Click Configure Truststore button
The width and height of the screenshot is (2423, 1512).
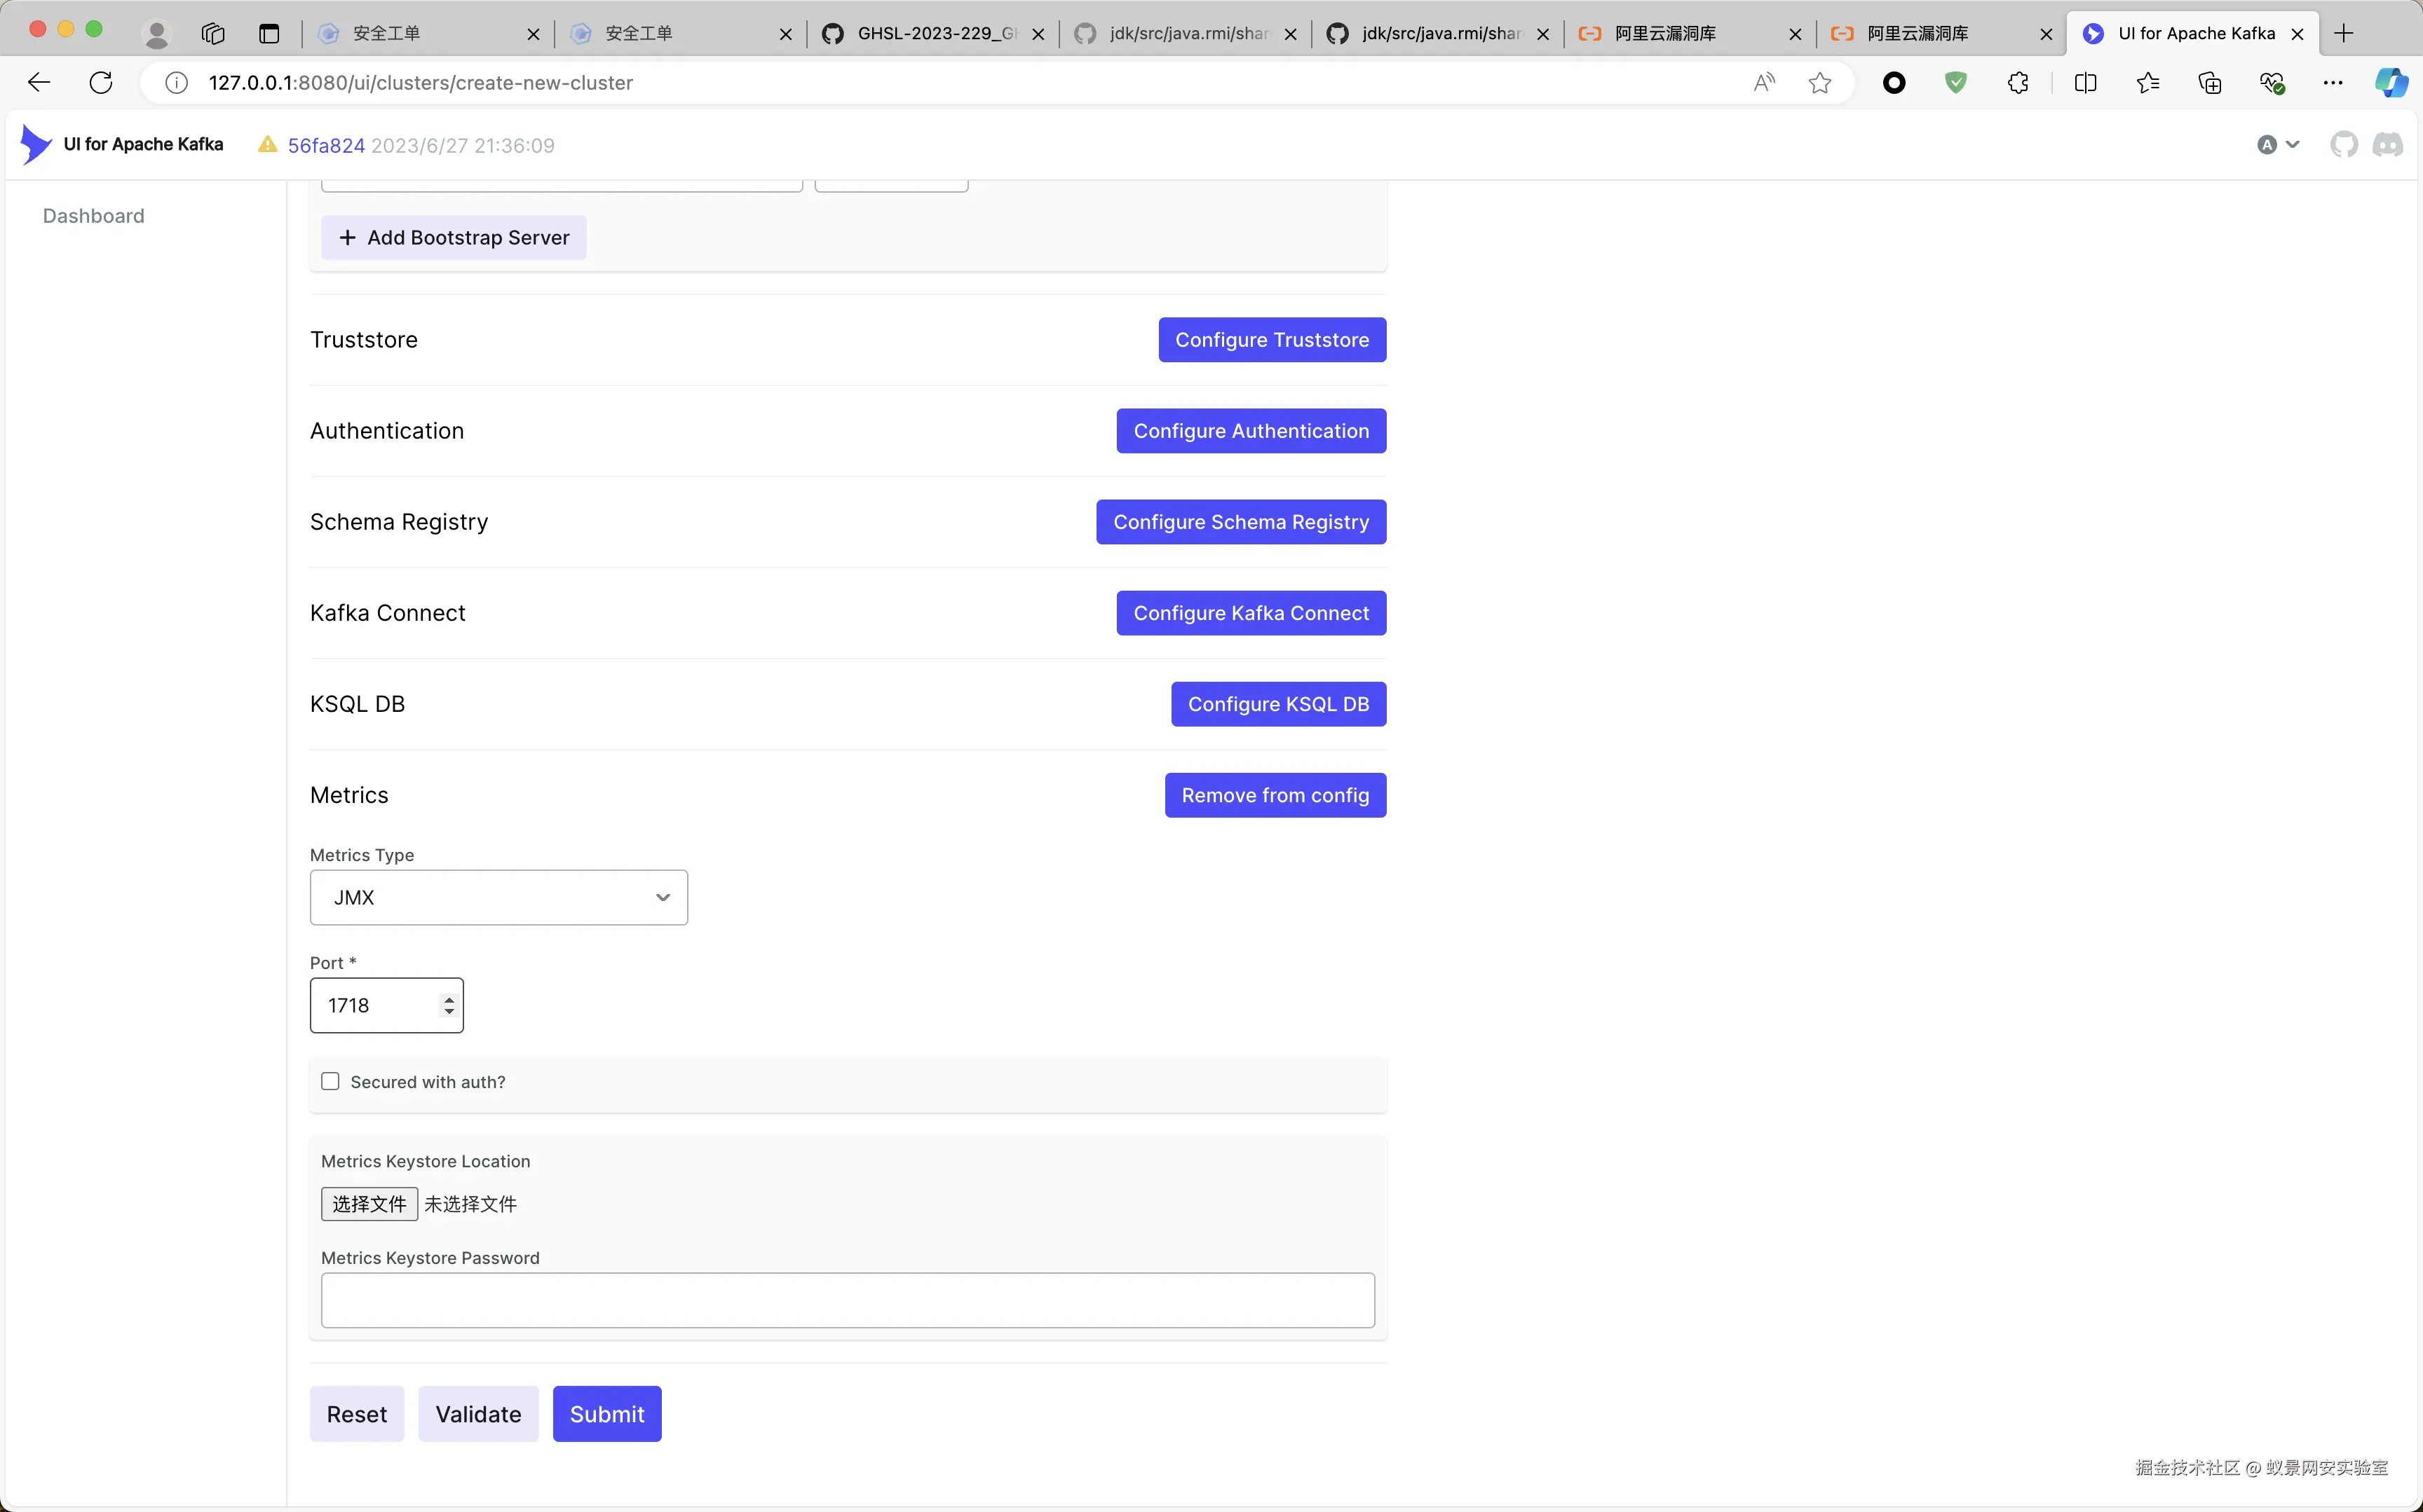1272,340
